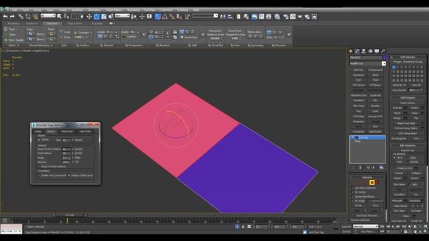Open the Snaps tab in snap dialog
The image size is (429, 241).
click(38, 131)
